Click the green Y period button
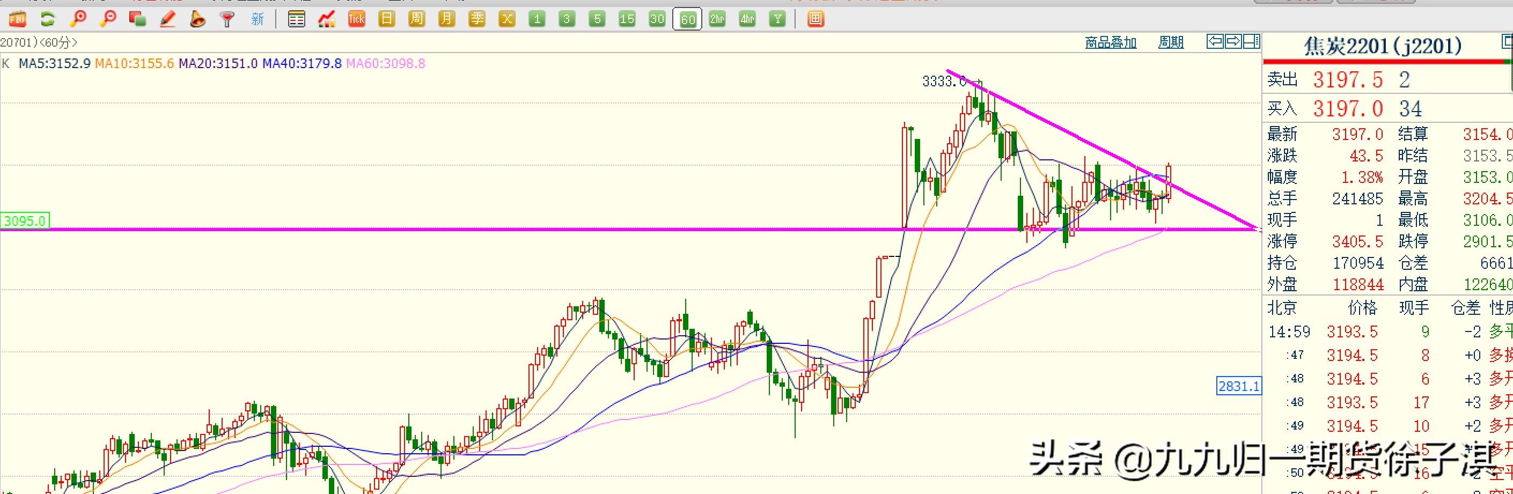The width and height of the screenshot is (1513, 494). click(x=777, y=19)
